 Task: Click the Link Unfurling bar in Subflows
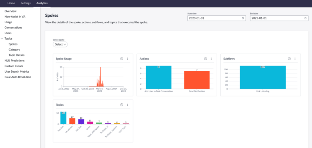(x=263, y=77)
